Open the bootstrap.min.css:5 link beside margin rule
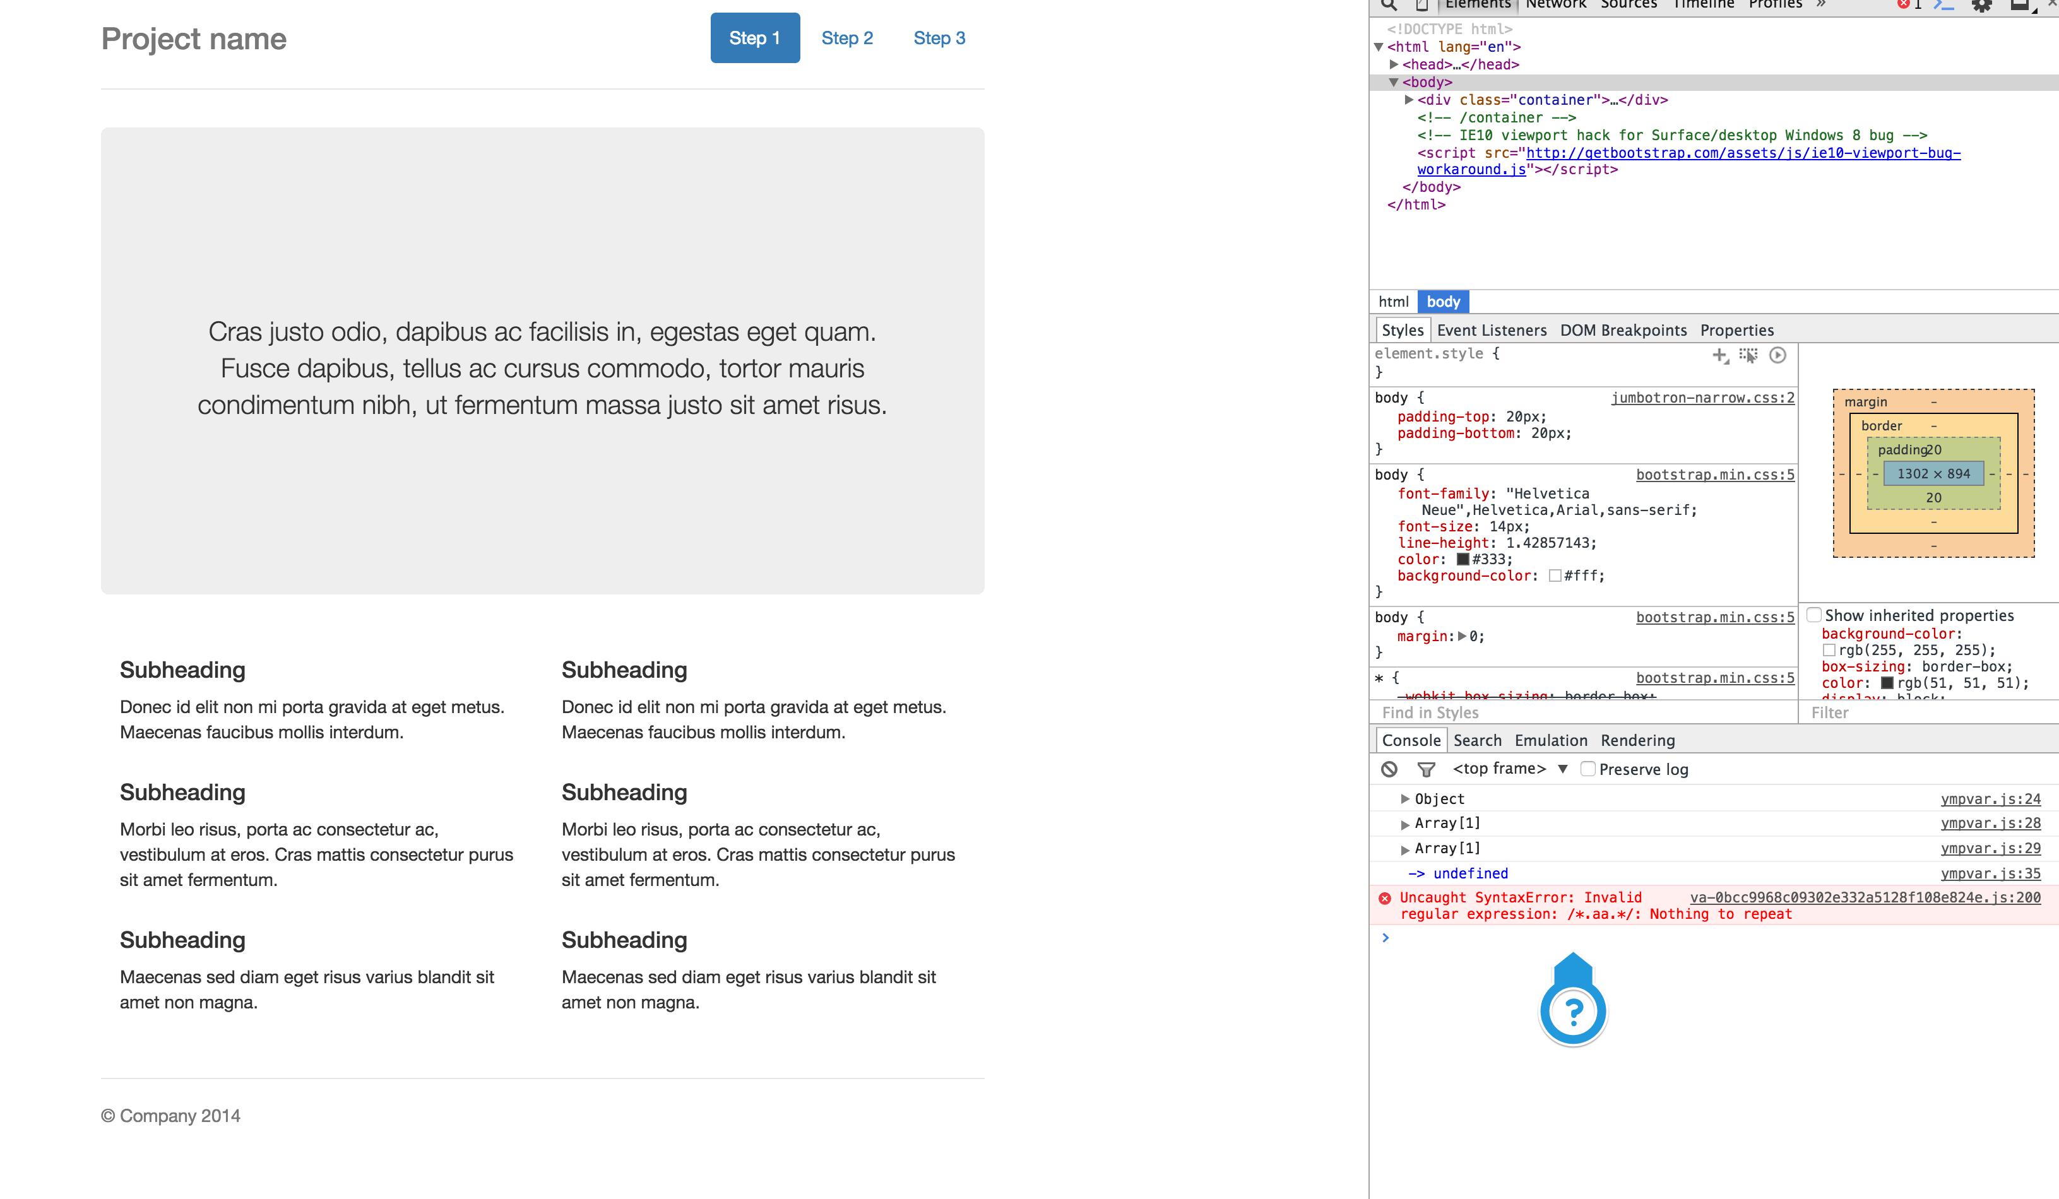Screen dimensions: 2059x1199 [x=1714, y=617]
